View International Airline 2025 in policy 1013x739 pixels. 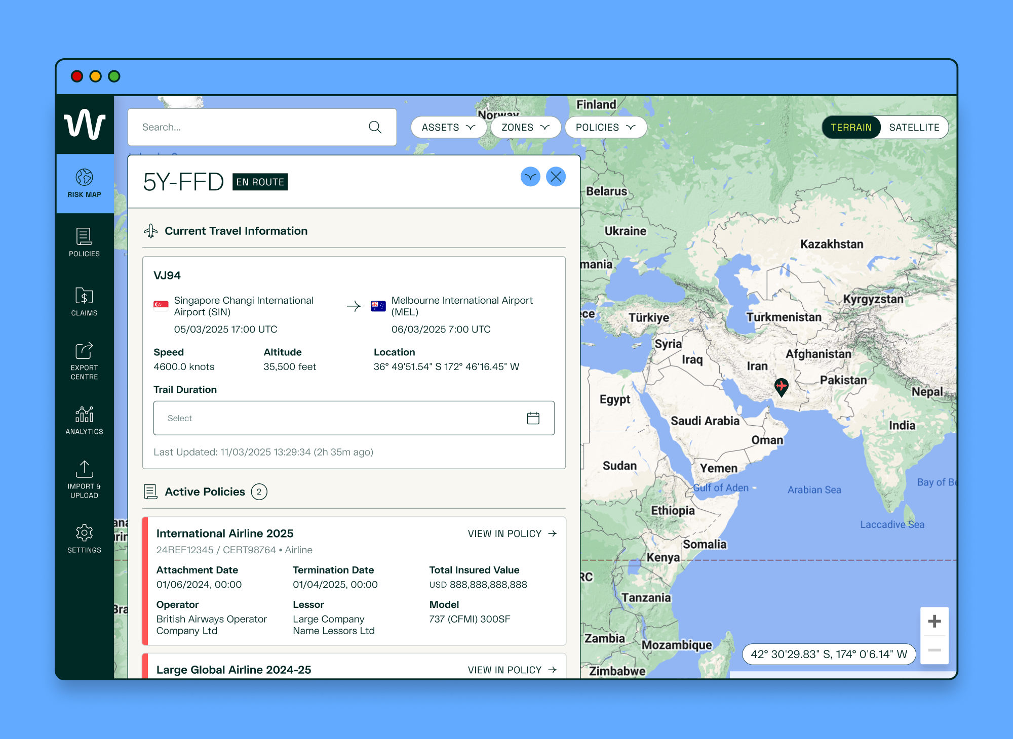[x=513, y=533]
